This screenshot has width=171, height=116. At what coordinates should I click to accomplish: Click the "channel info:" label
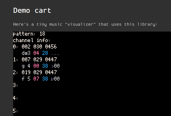[x=31, y=40]
